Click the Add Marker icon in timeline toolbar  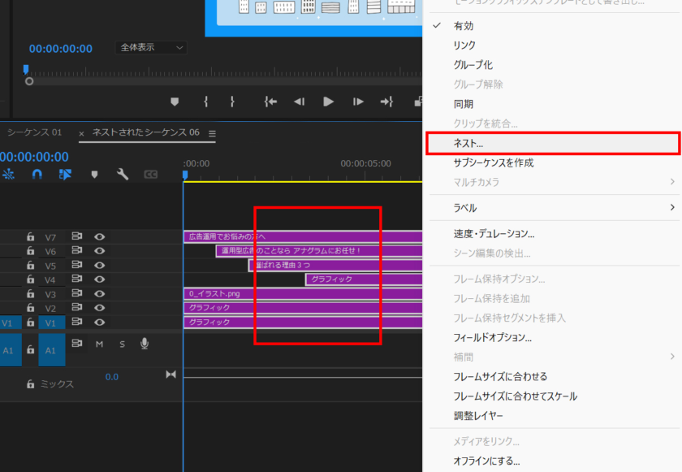pyautogui.click(x=94, y=174)
